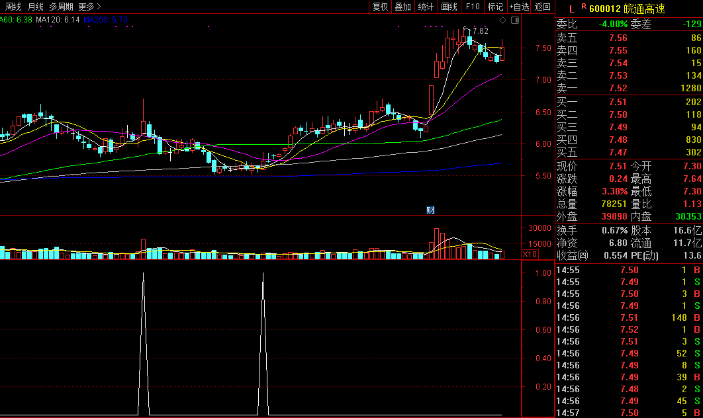Click the second white indicator spike
This screenshot has width=703, height=418.
(263, 344)
